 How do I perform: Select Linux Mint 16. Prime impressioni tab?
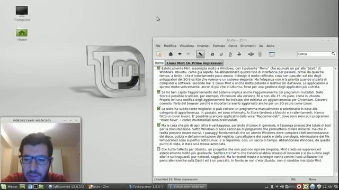(x=194, y=63)
